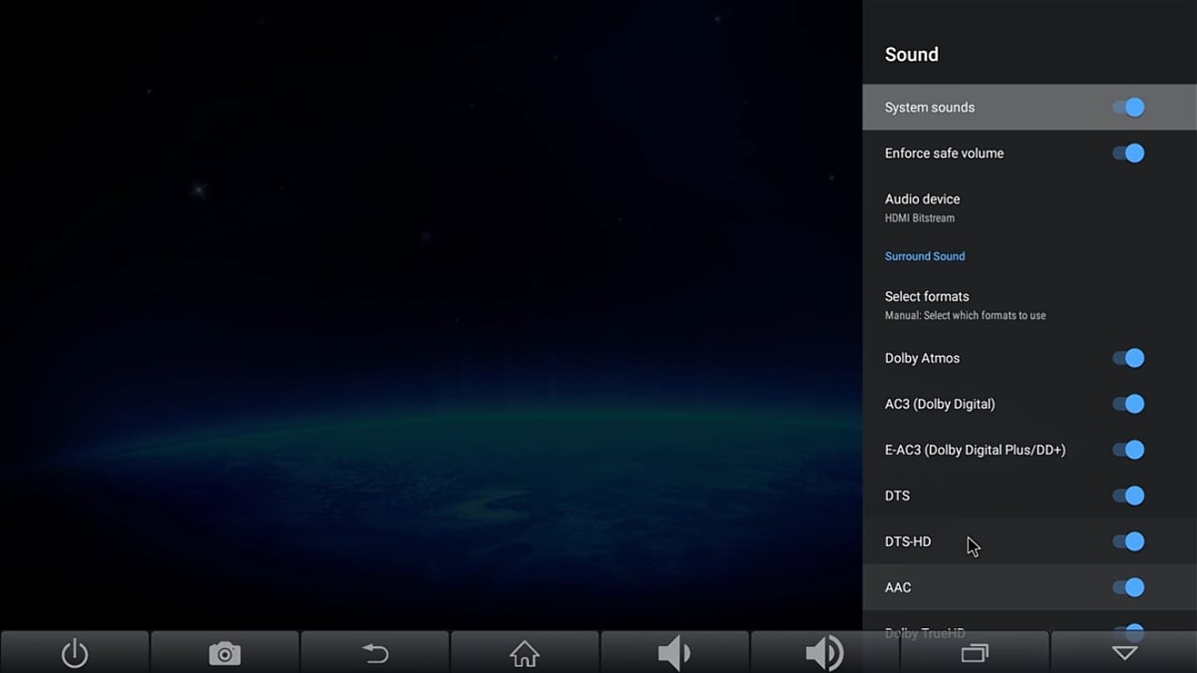Toggle System sounds switch
The image size is (1197, 673).
1128,108
